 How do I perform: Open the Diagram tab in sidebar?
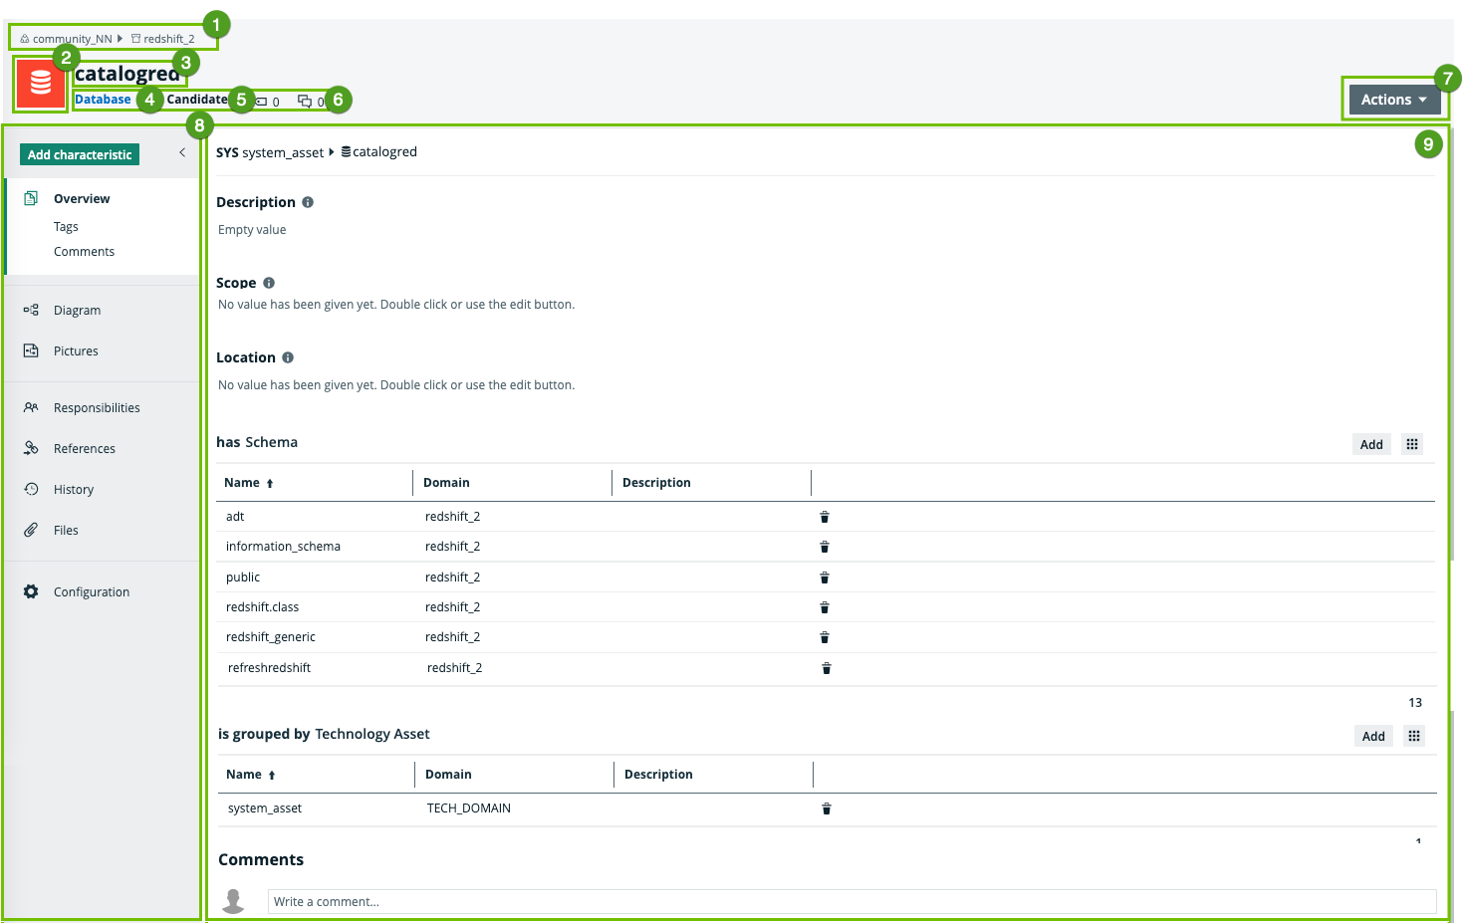[77, 311]
